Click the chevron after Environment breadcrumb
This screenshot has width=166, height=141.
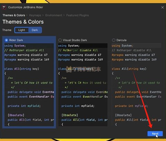click(64, 15)
